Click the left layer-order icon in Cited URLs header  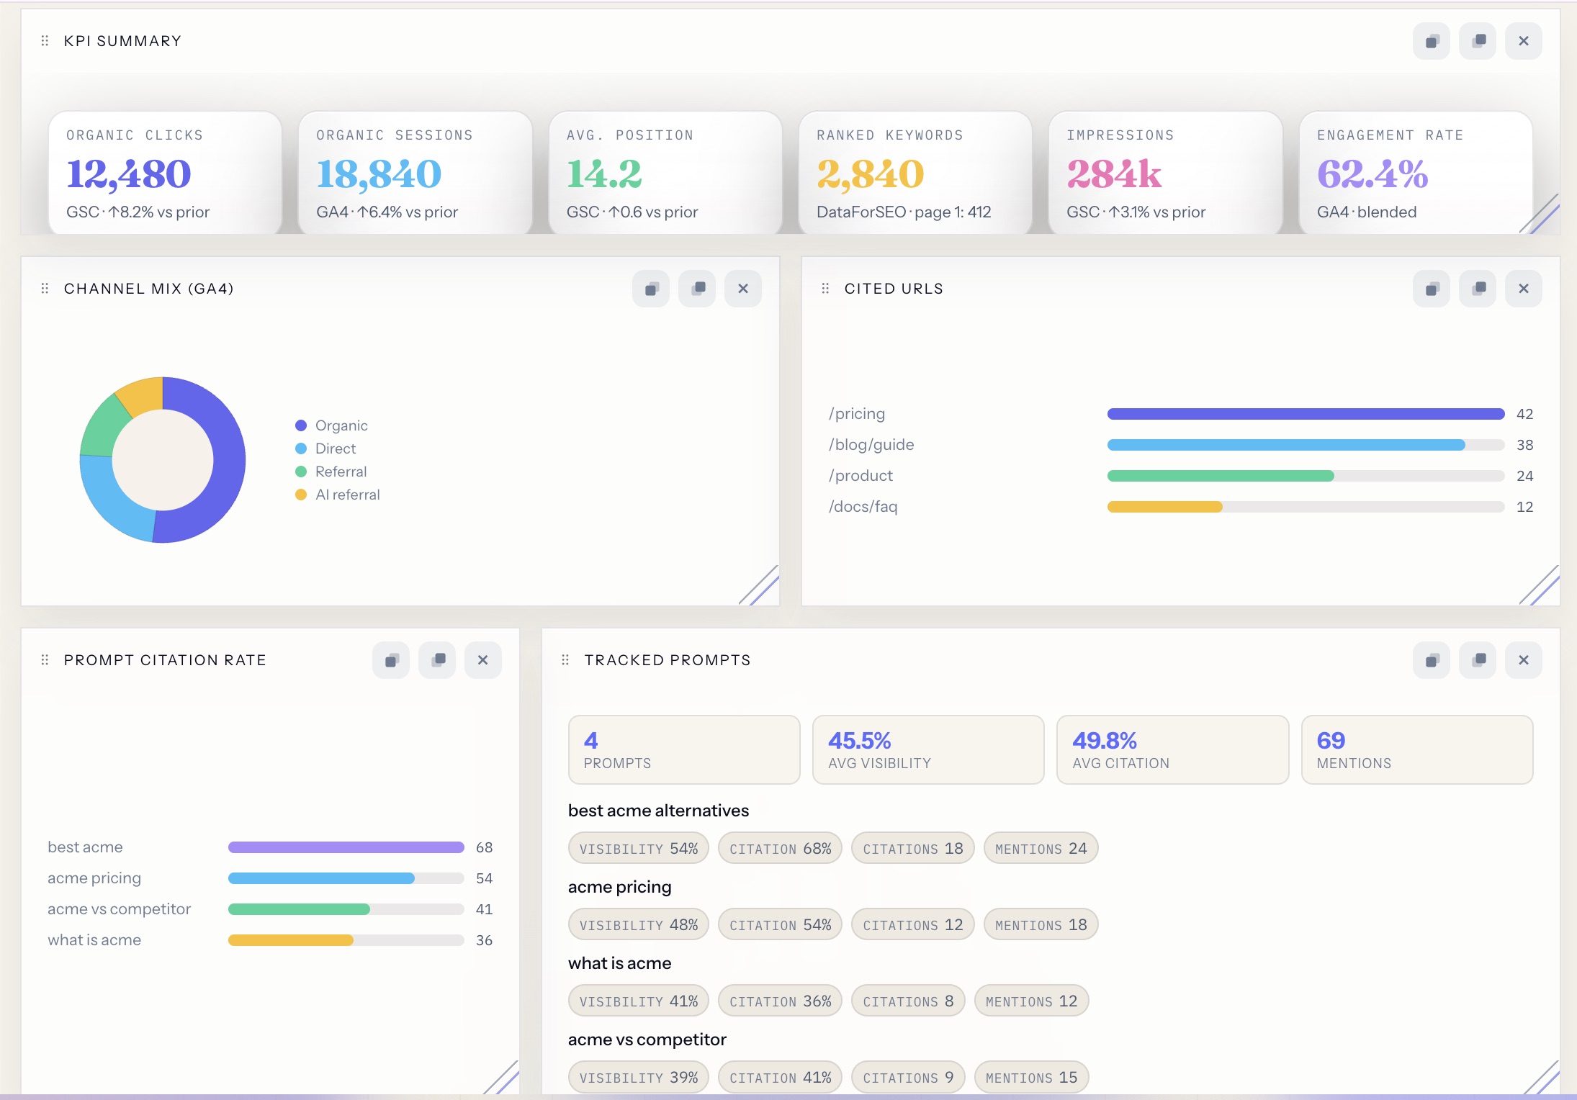point(1432,289)
